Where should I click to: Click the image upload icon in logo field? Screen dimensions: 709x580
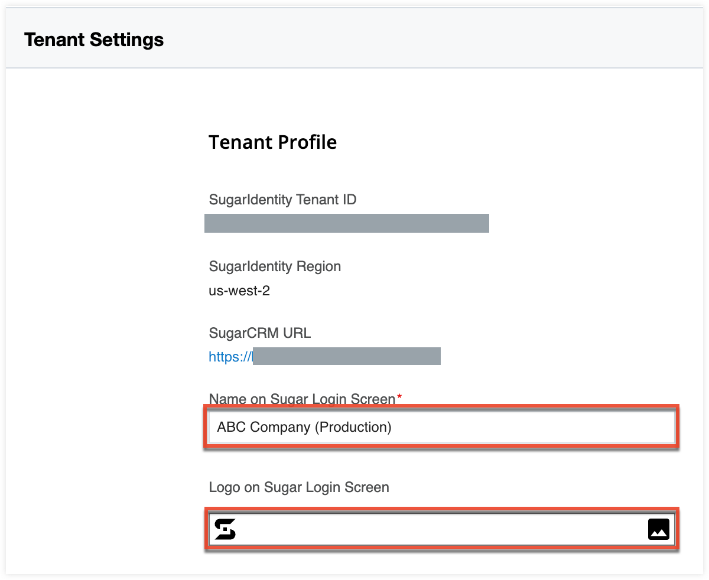click(658, 529)
